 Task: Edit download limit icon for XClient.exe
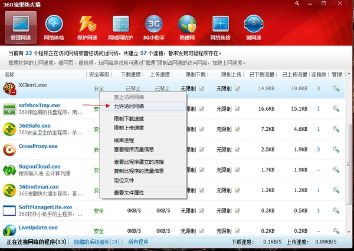[202, 88]
